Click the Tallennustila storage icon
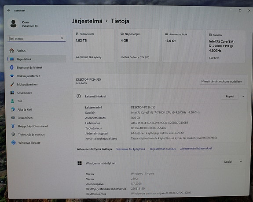 (77, 34)
